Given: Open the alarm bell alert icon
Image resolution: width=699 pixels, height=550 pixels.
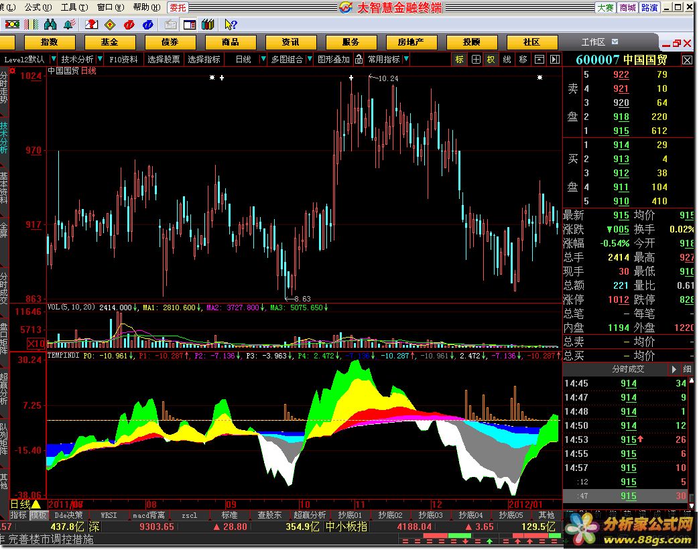Looking at the screenshot, I should [70, 25].
